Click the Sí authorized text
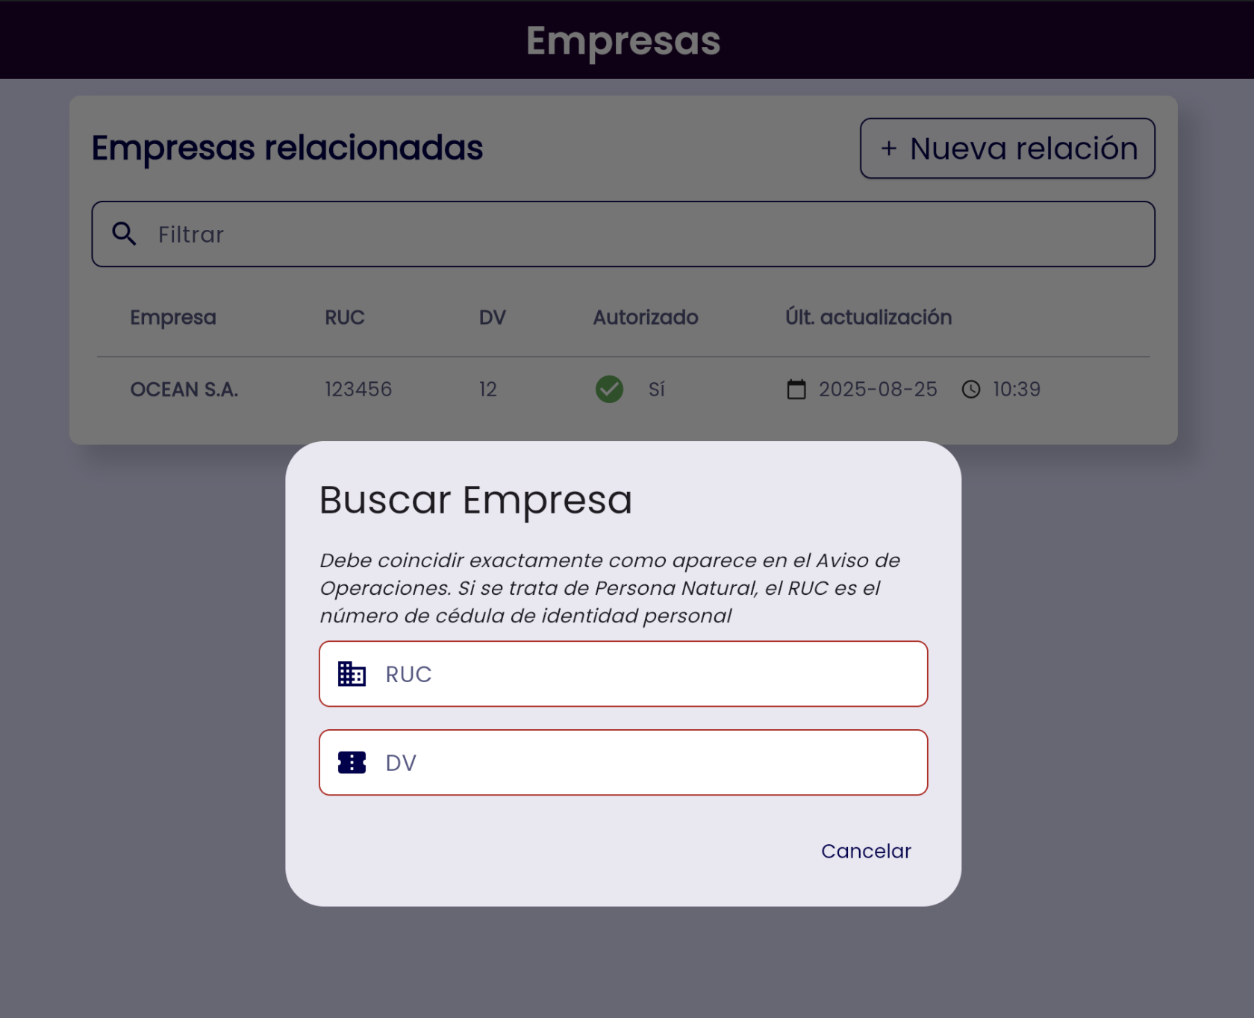This screenshot has width=1254, height=1018. (657, 390)
